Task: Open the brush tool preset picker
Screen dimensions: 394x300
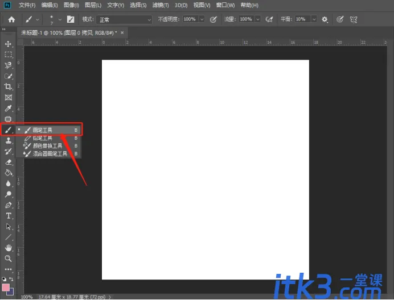Action: [x=32, y=19]
